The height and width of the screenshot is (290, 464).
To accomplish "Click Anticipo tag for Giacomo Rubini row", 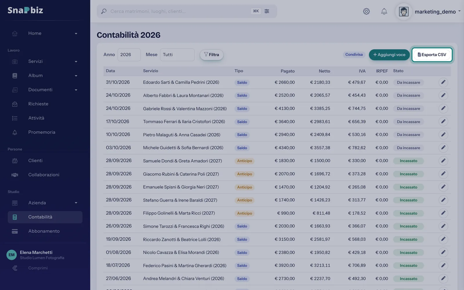I will coord(244,174).
